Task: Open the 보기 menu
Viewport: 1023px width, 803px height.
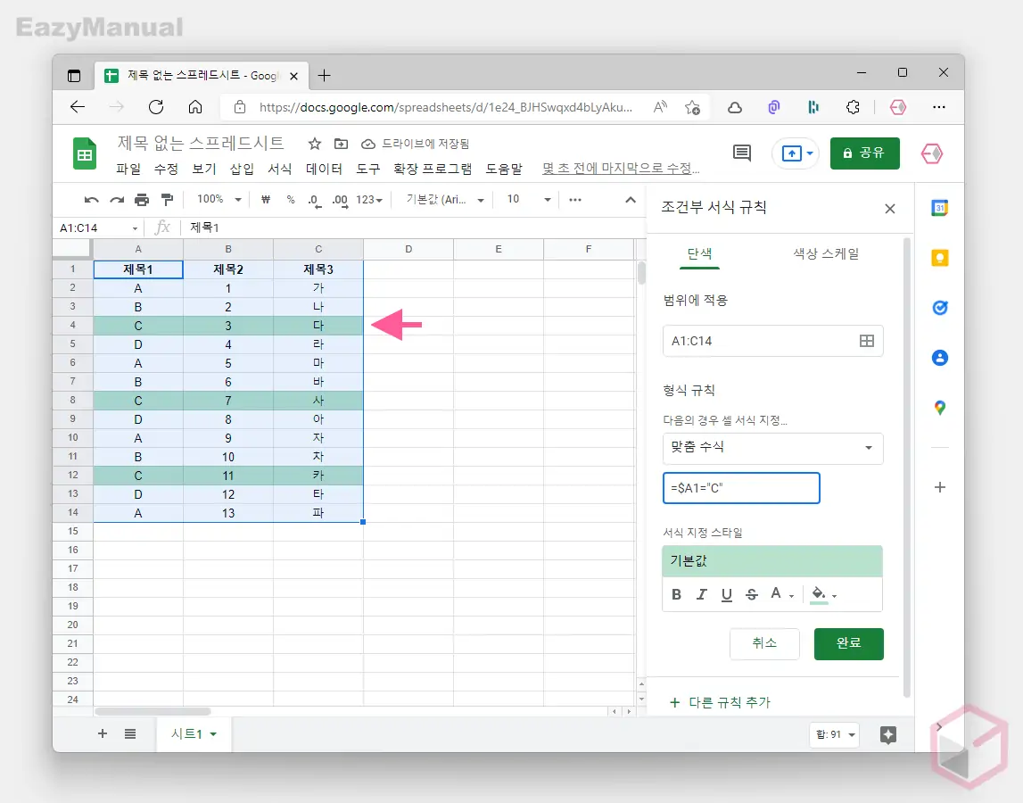Action: click(x=204, y=170)
